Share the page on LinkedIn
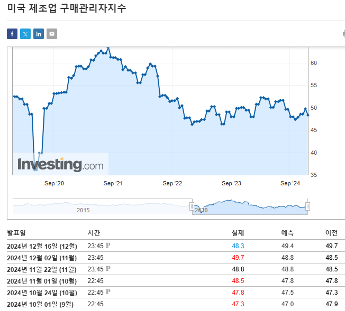The height and width of the screenshot is (311, 345). click(39, 34)
